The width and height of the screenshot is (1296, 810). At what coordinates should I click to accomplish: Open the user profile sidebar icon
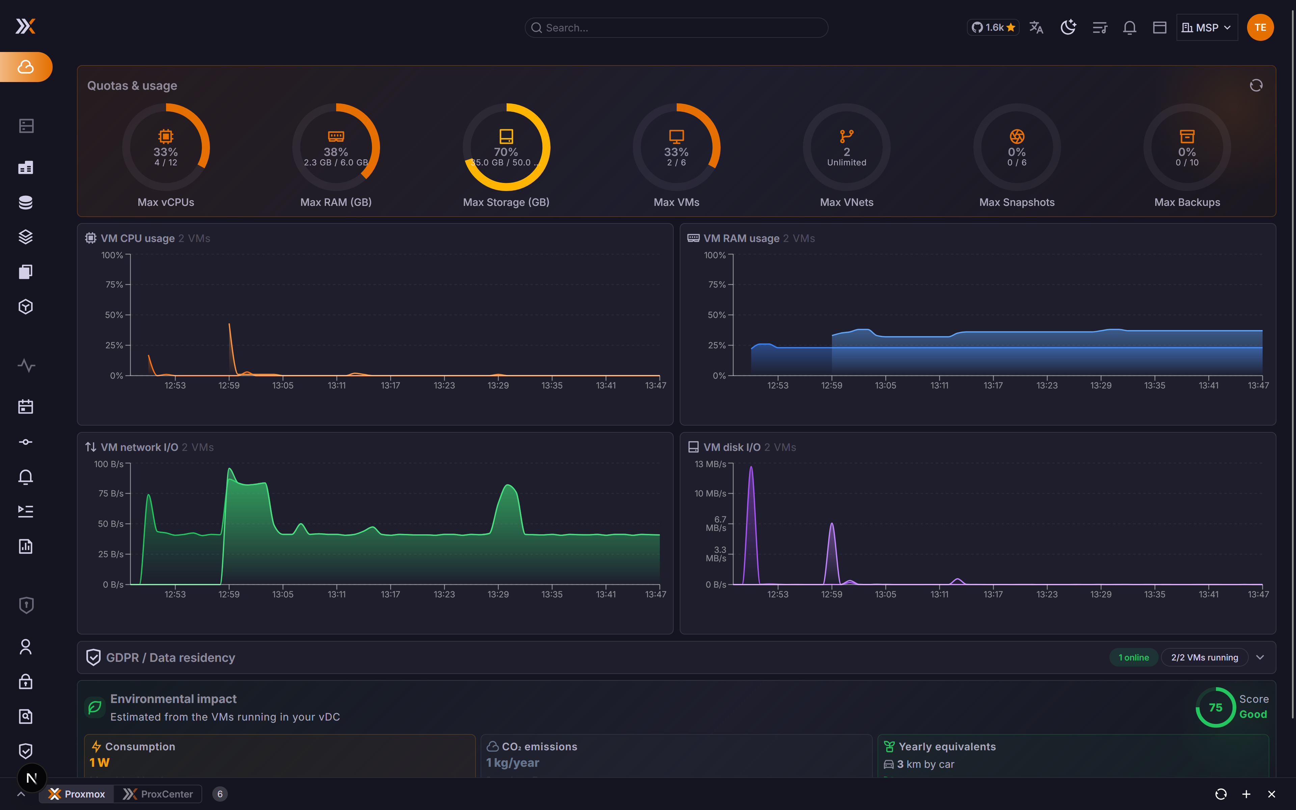point(26,647)
